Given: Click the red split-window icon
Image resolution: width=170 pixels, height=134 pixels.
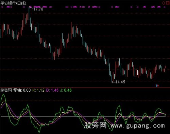Looking at the screenshot, I should (x=168, y=3).
